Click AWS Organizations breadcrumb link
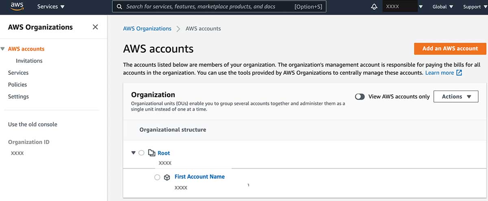Viewport: 488px width, 201px height. [147, 29]
